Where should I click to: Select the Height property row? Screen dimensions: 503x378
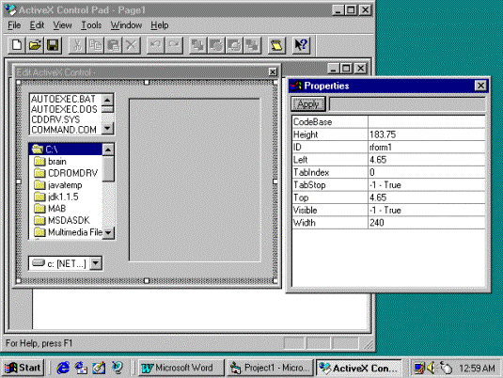[389, 134]
